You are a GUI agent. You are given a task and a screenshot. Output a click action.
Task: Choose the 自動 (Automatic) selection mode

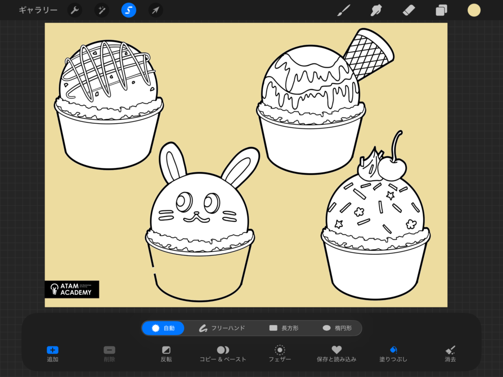tap(163, 328)
